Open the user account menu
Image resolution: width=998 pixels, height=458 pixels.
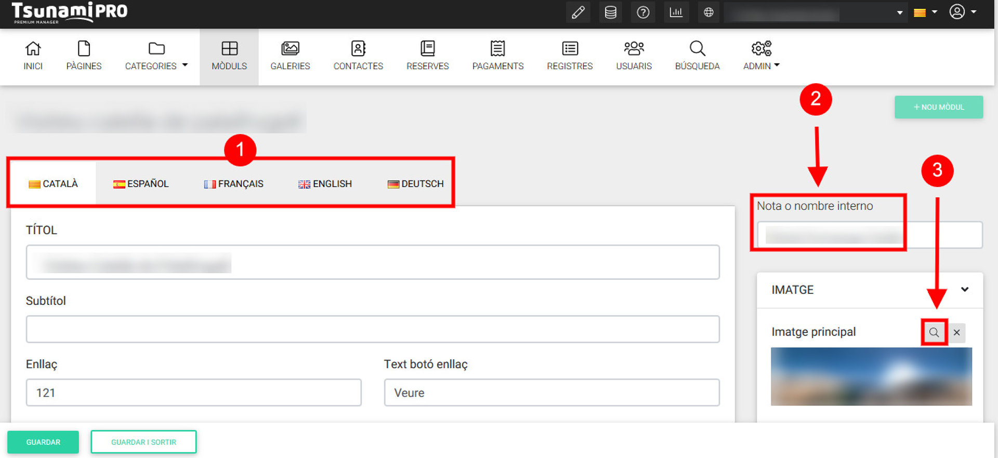[x=962, y=12]
